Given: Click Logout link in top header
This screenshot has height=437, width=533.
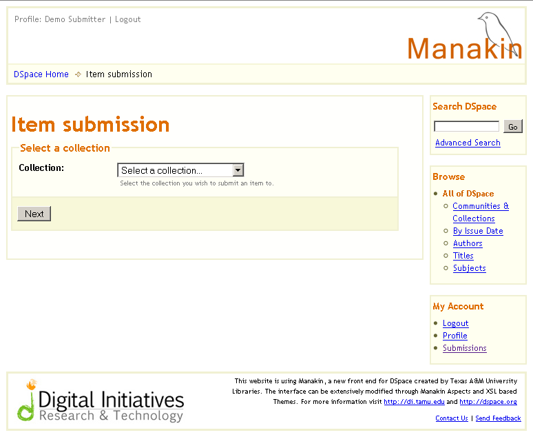Looking at the screenshot, I should 127,19.
